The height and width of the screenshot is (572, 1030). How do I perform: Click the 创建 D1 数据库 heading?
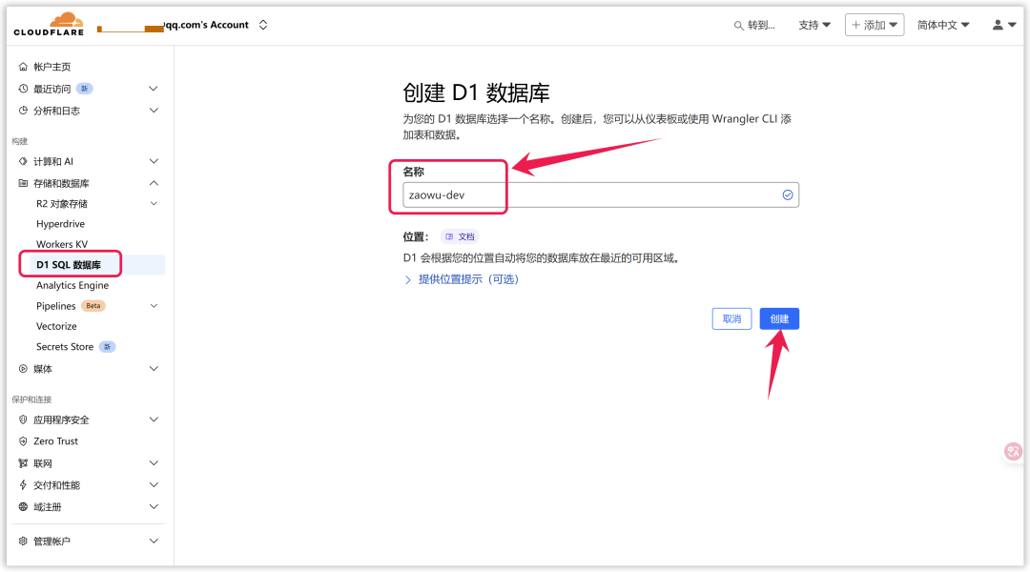click(476, 92)
